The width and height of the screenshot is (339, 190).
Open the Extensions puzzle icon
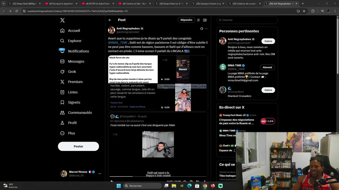point(313,11)
